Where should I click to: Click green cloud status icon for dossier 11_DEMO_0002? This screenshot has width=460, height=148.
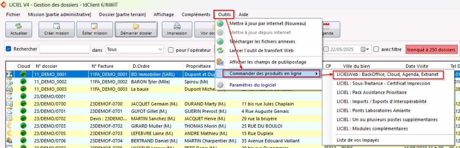[23, 82]
